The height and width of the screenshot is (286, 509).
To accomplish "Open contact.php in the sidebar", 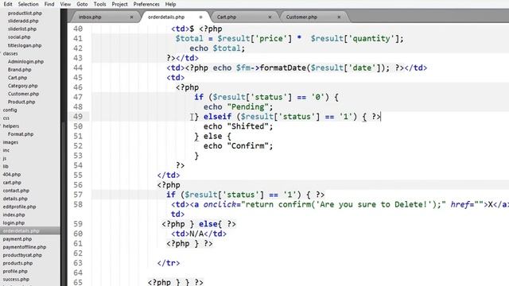I will (x=16, y=191).
